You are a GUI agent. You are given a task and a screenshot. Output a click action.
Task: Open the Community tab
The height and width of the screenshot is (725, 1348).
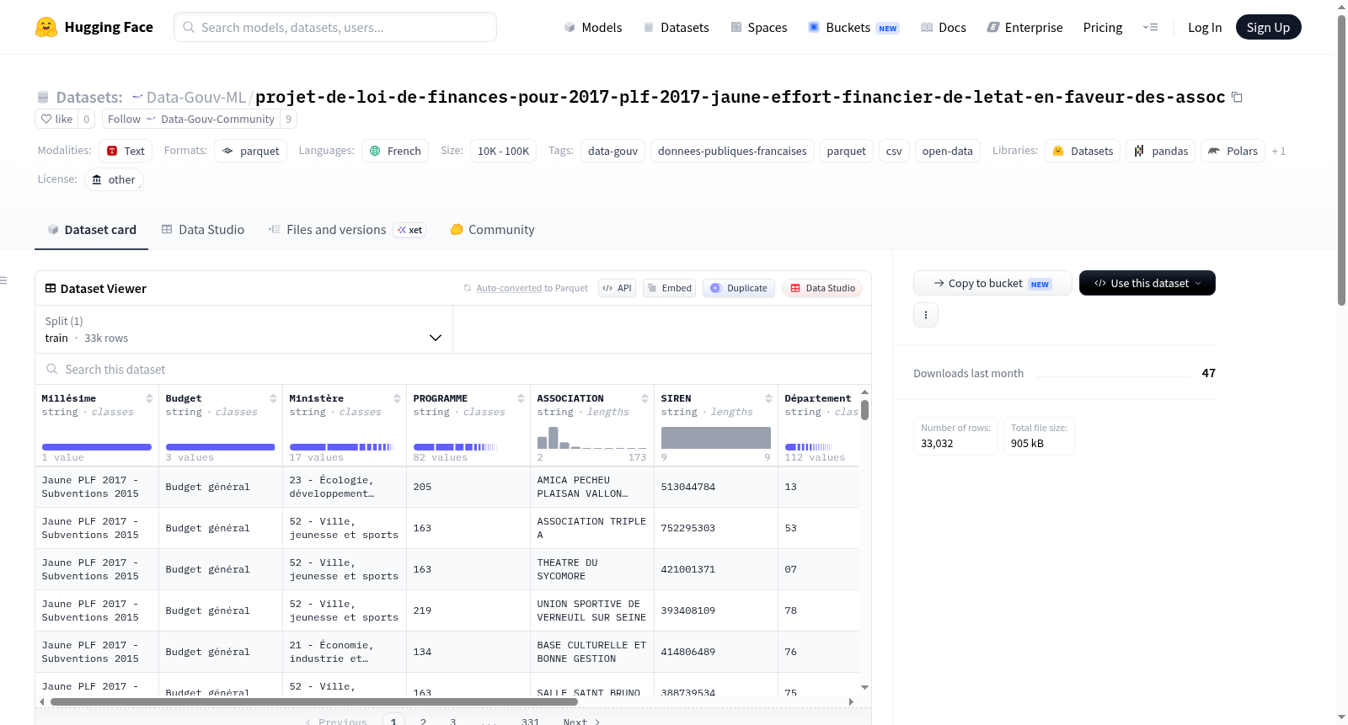coord(493,230)
